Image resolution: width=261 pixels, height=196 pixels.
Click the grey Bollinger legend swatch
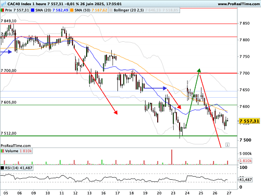(x=111, y=10)
